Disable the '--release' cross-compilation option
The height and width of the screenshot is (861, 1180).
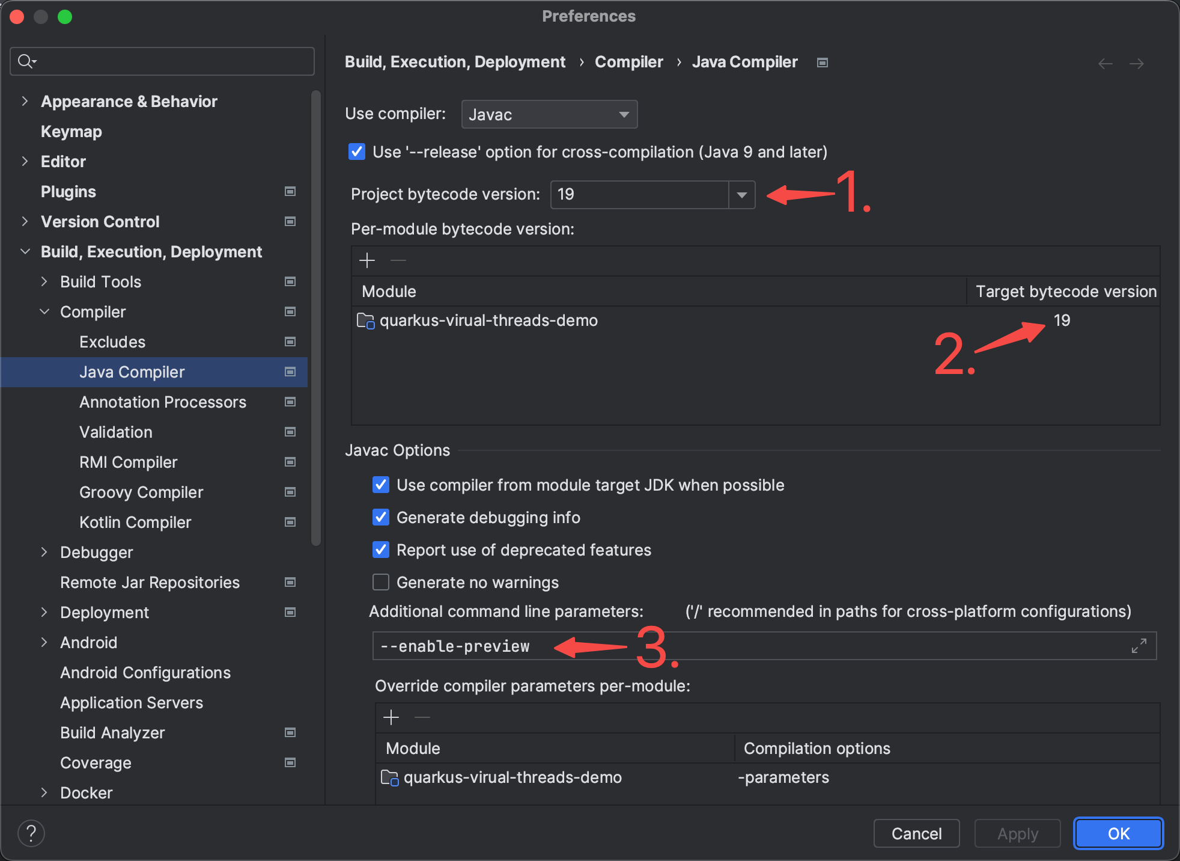(357, 152)
